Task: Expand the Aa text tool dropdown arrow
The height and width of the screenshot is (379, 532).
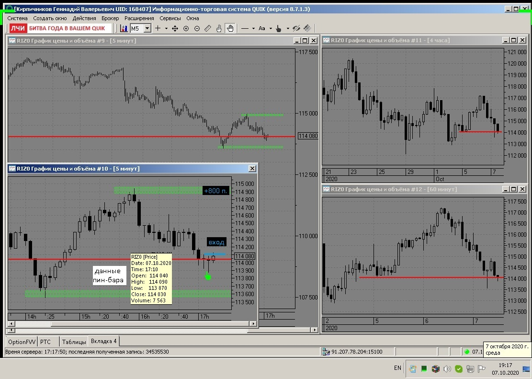Action: (x=271, y=29)
